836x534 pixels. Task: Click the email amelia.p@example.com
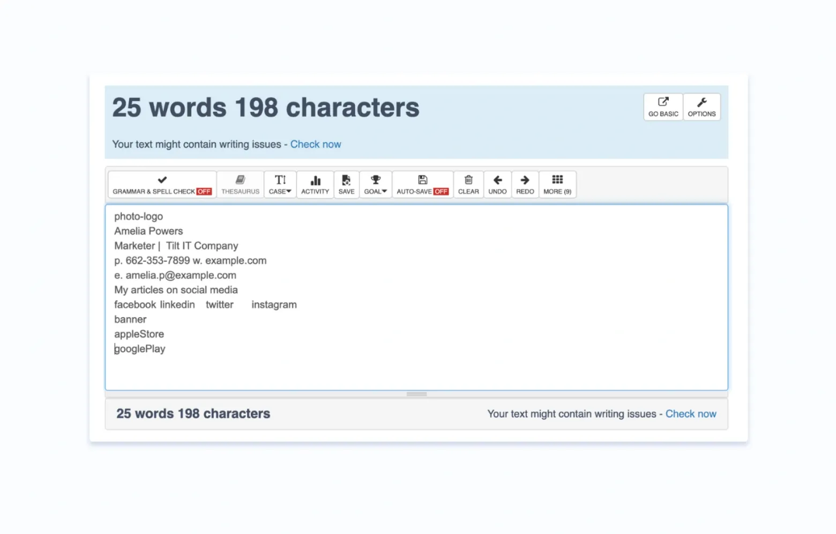click(x=181, y=275)
